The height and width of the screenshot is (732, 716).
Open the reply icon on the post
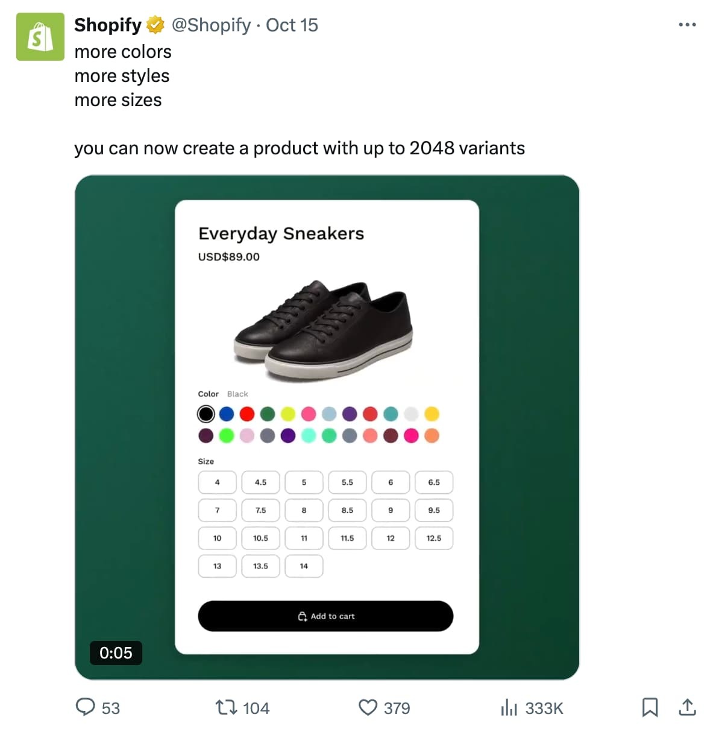(x=86, y=708)
